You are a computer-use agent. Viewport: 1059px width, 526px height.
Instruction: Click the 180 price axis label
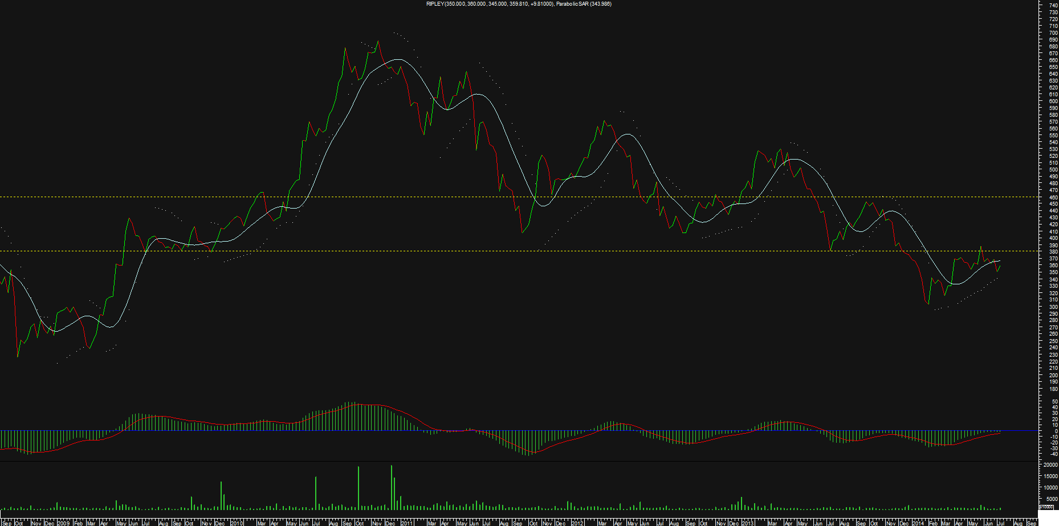1053,389
